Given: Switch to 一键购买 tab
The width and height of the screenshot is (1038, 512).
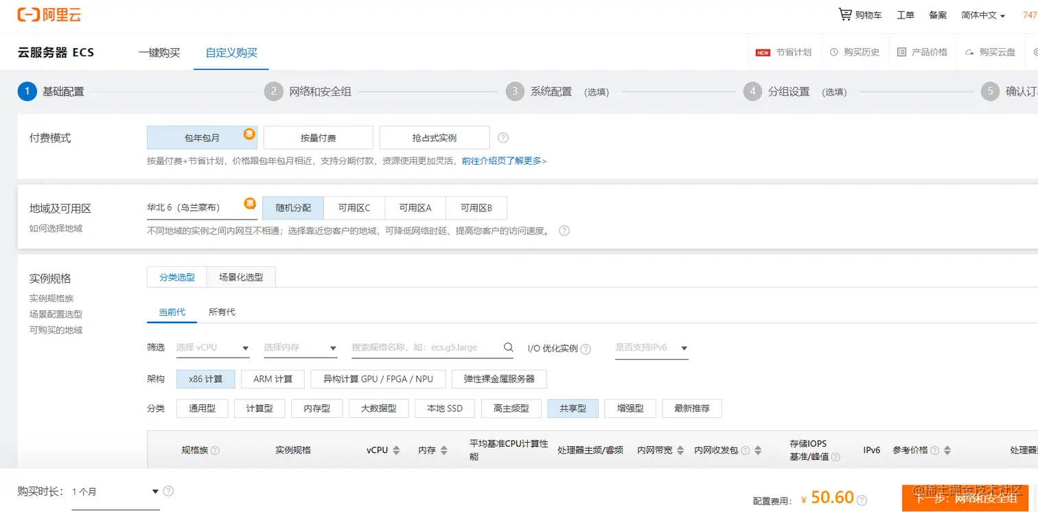Looking at the screenshot, I should 159,52.
